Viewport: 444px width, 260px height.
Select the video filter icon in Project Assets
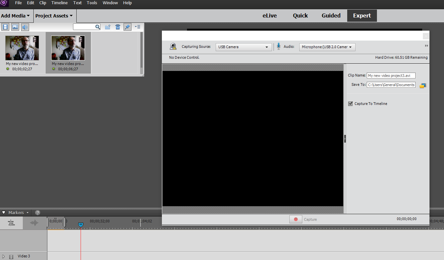pos(5,27)
